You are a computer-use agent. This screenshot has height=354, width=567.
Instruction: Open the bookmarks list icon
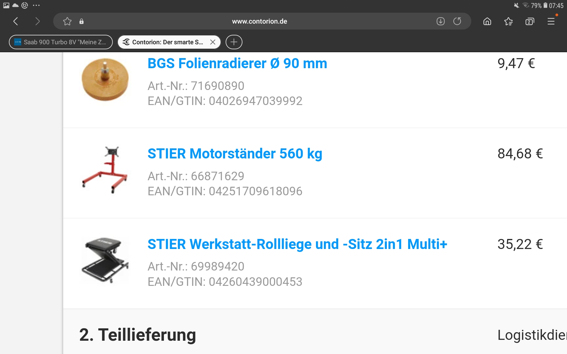tap(509, 21)
